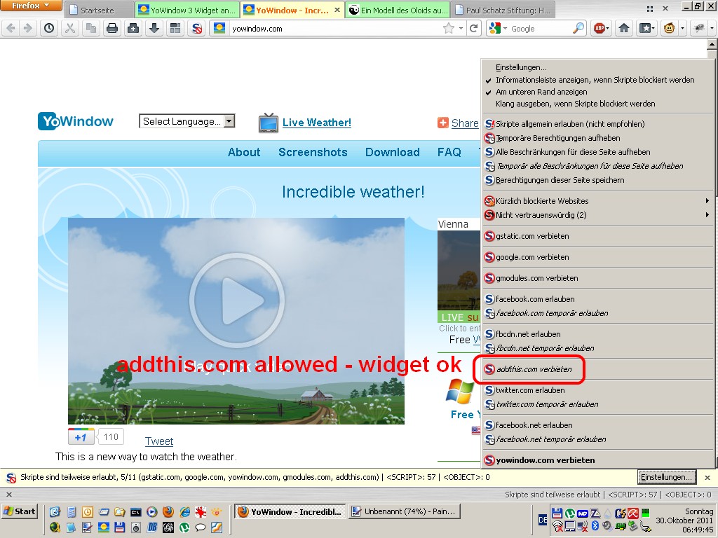
Task: Click the Google +1 button
Action: (x=81, y=437)
